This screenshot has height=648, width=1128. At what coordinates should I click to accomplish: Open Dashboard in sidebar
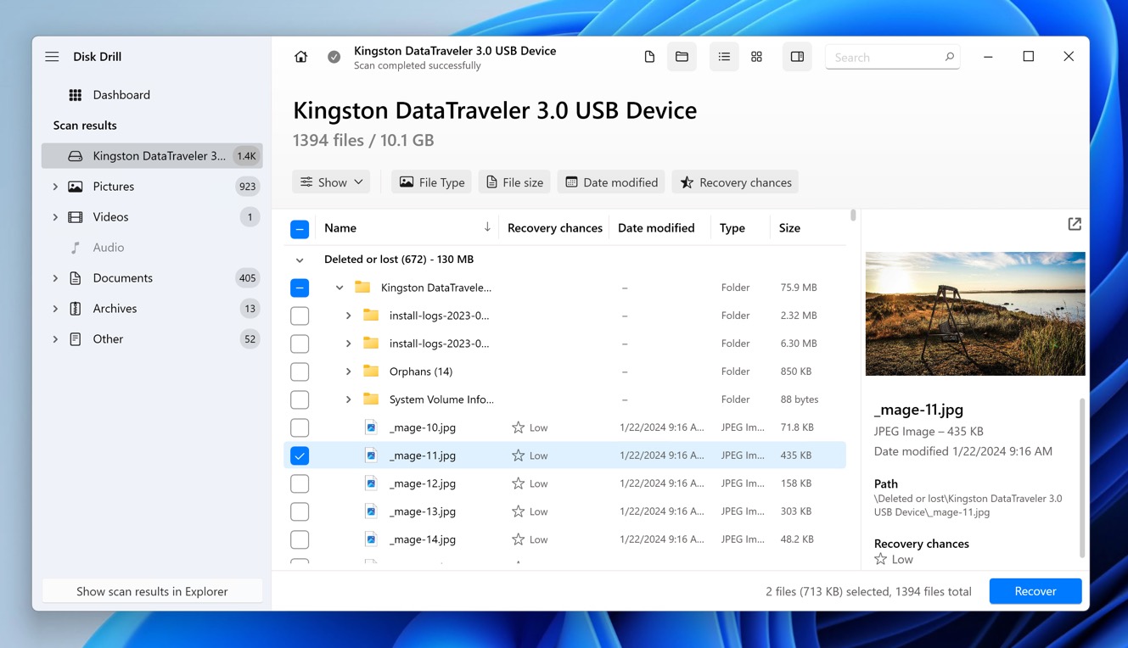[x=152, y=95]
